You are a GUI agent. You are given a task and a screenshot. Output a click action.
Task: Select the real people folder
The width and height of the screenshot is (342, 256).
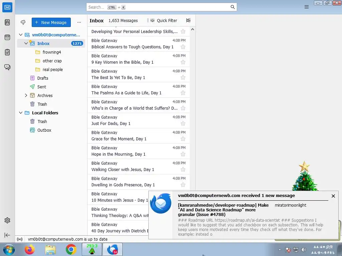pos(51,69)
